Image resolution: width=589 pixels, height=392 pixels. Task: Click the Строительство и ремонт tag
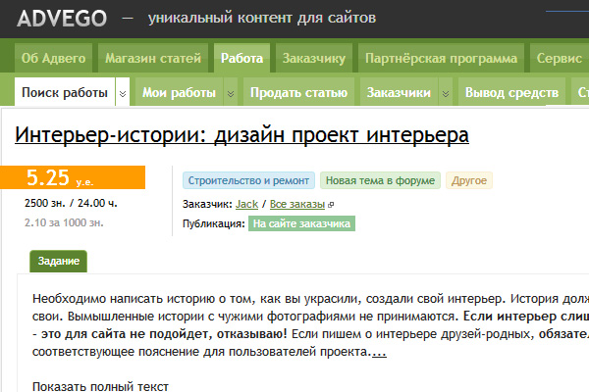[248, 181]
